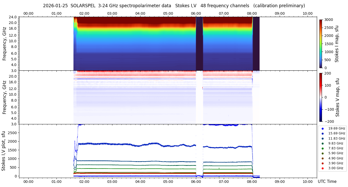348x187 pixels.
Task: Click the 06:00 tick on bottom time axis
Action: click(196, 181)
